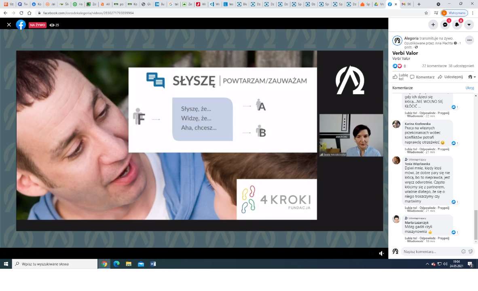Close the video viewer with X

tap(9, 25)
